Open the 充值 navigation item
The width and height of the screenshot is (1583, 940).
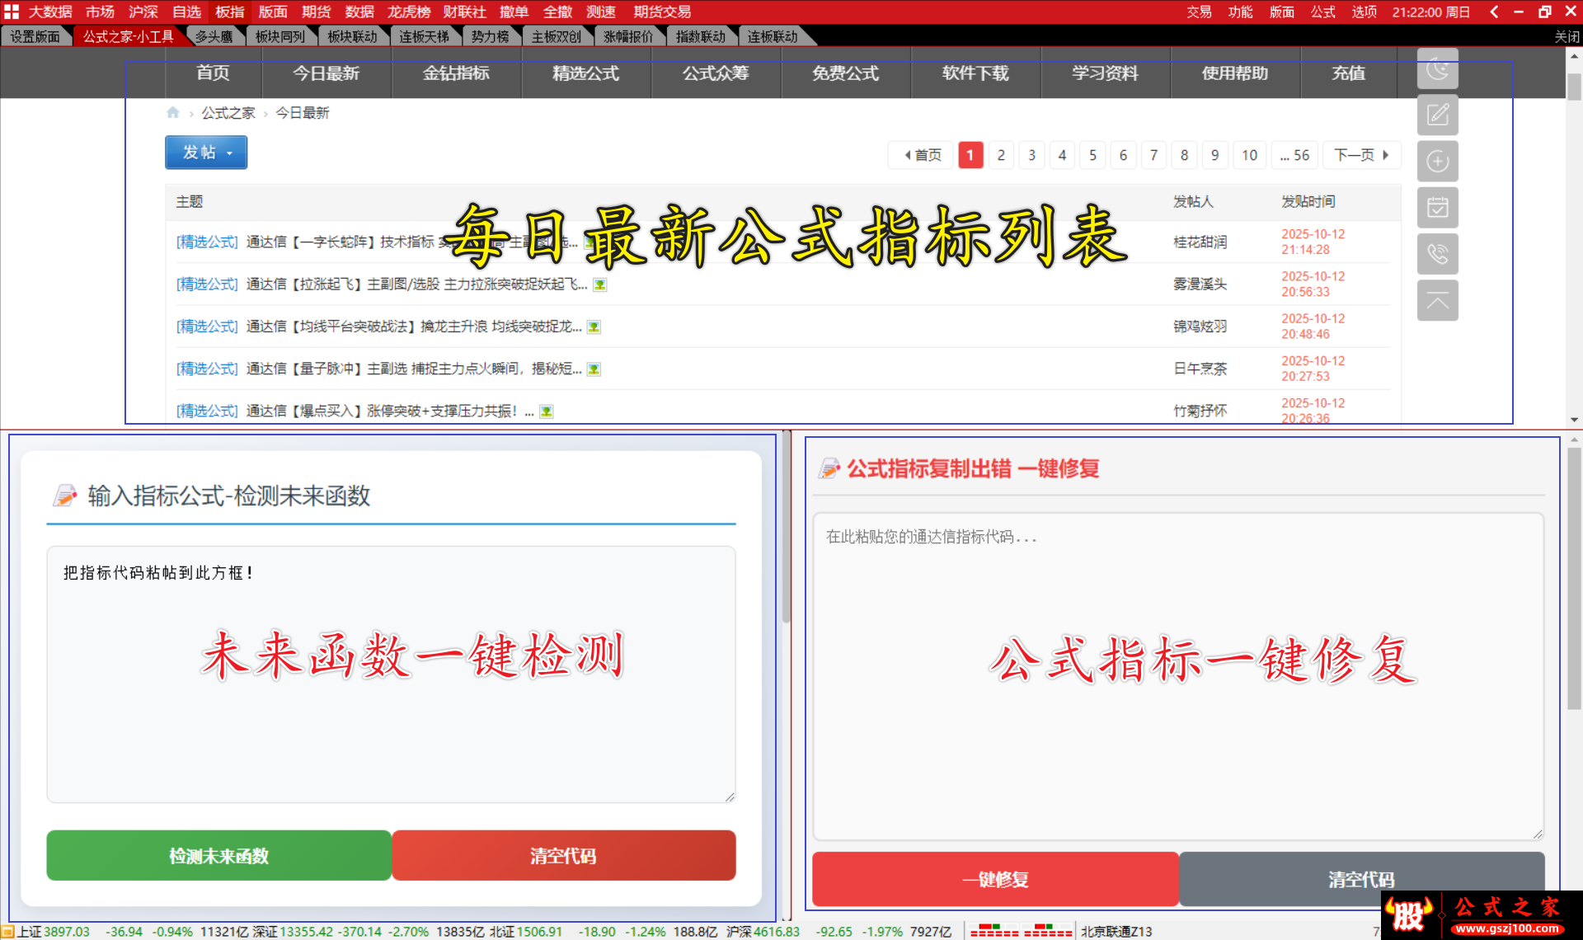pos(1348,73)
